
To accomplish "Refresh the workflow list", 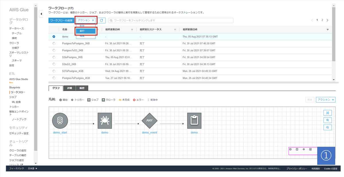I will (101, 20).
